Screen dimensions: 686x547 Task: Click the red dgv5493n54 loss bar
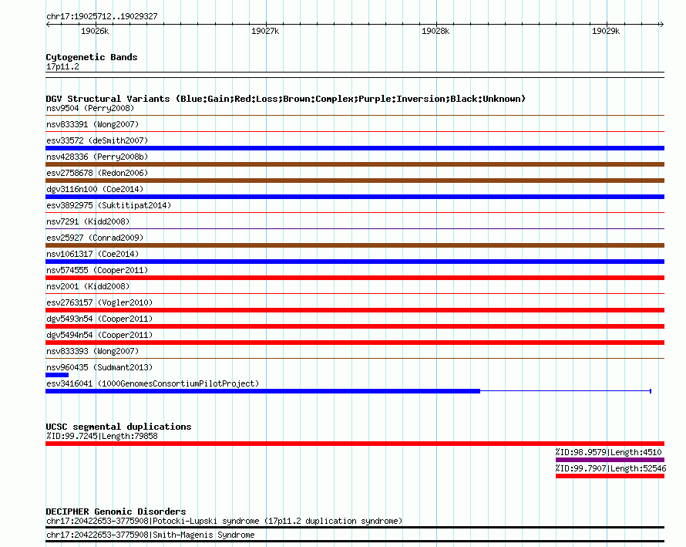[x=355, y=326]
